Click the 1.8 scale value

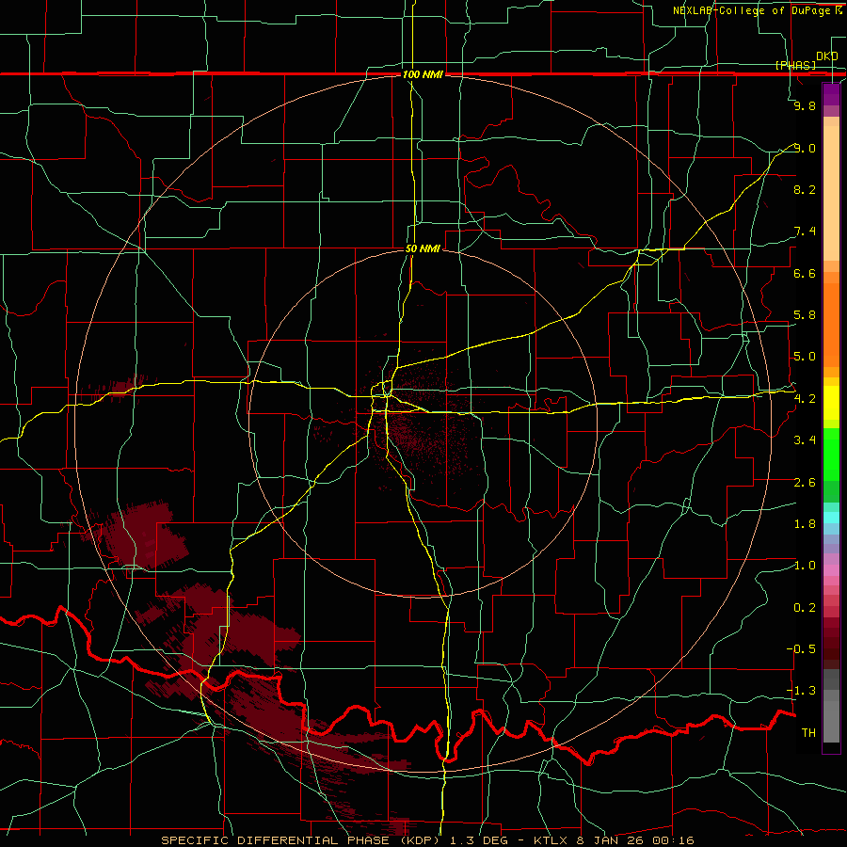(805, 524)
